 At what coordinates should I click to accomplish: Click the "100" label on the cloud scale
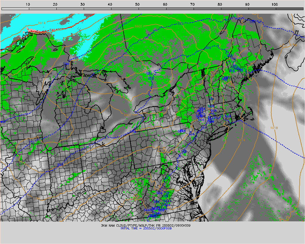[275, 4]
